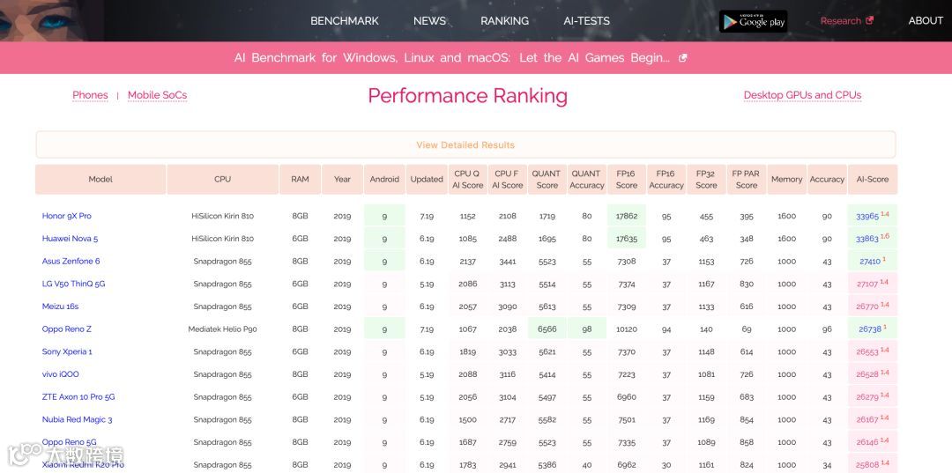Sort by FP32 Score column header
The height and width of the screenshot is (473, 952).
(706, 180)
